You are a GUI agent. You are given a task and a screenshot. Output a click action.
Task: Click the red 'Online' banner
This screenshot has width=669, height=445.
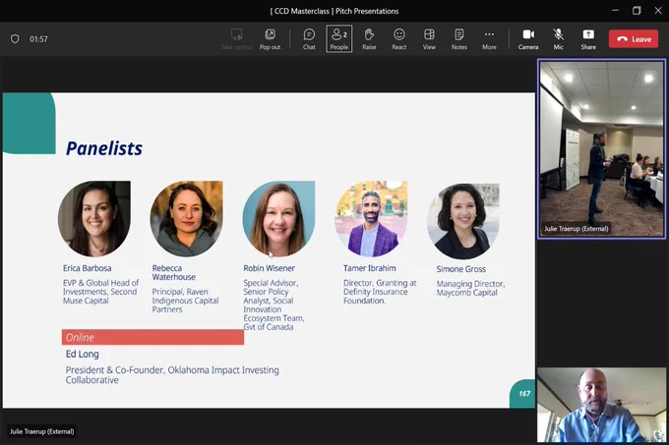click(152, 337)
